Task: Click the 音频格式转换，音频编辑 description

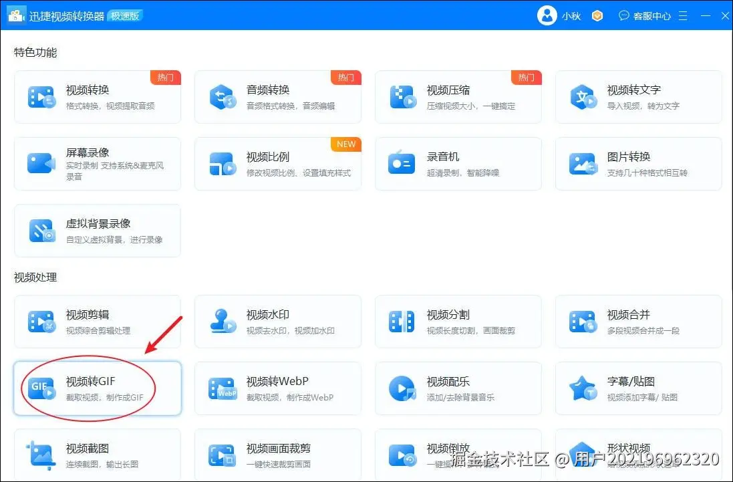Action: tap(290, 106)
